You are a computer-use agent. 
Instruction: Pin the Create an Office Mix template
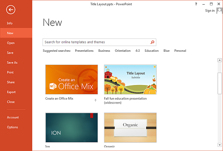click(x=95, y=100)
